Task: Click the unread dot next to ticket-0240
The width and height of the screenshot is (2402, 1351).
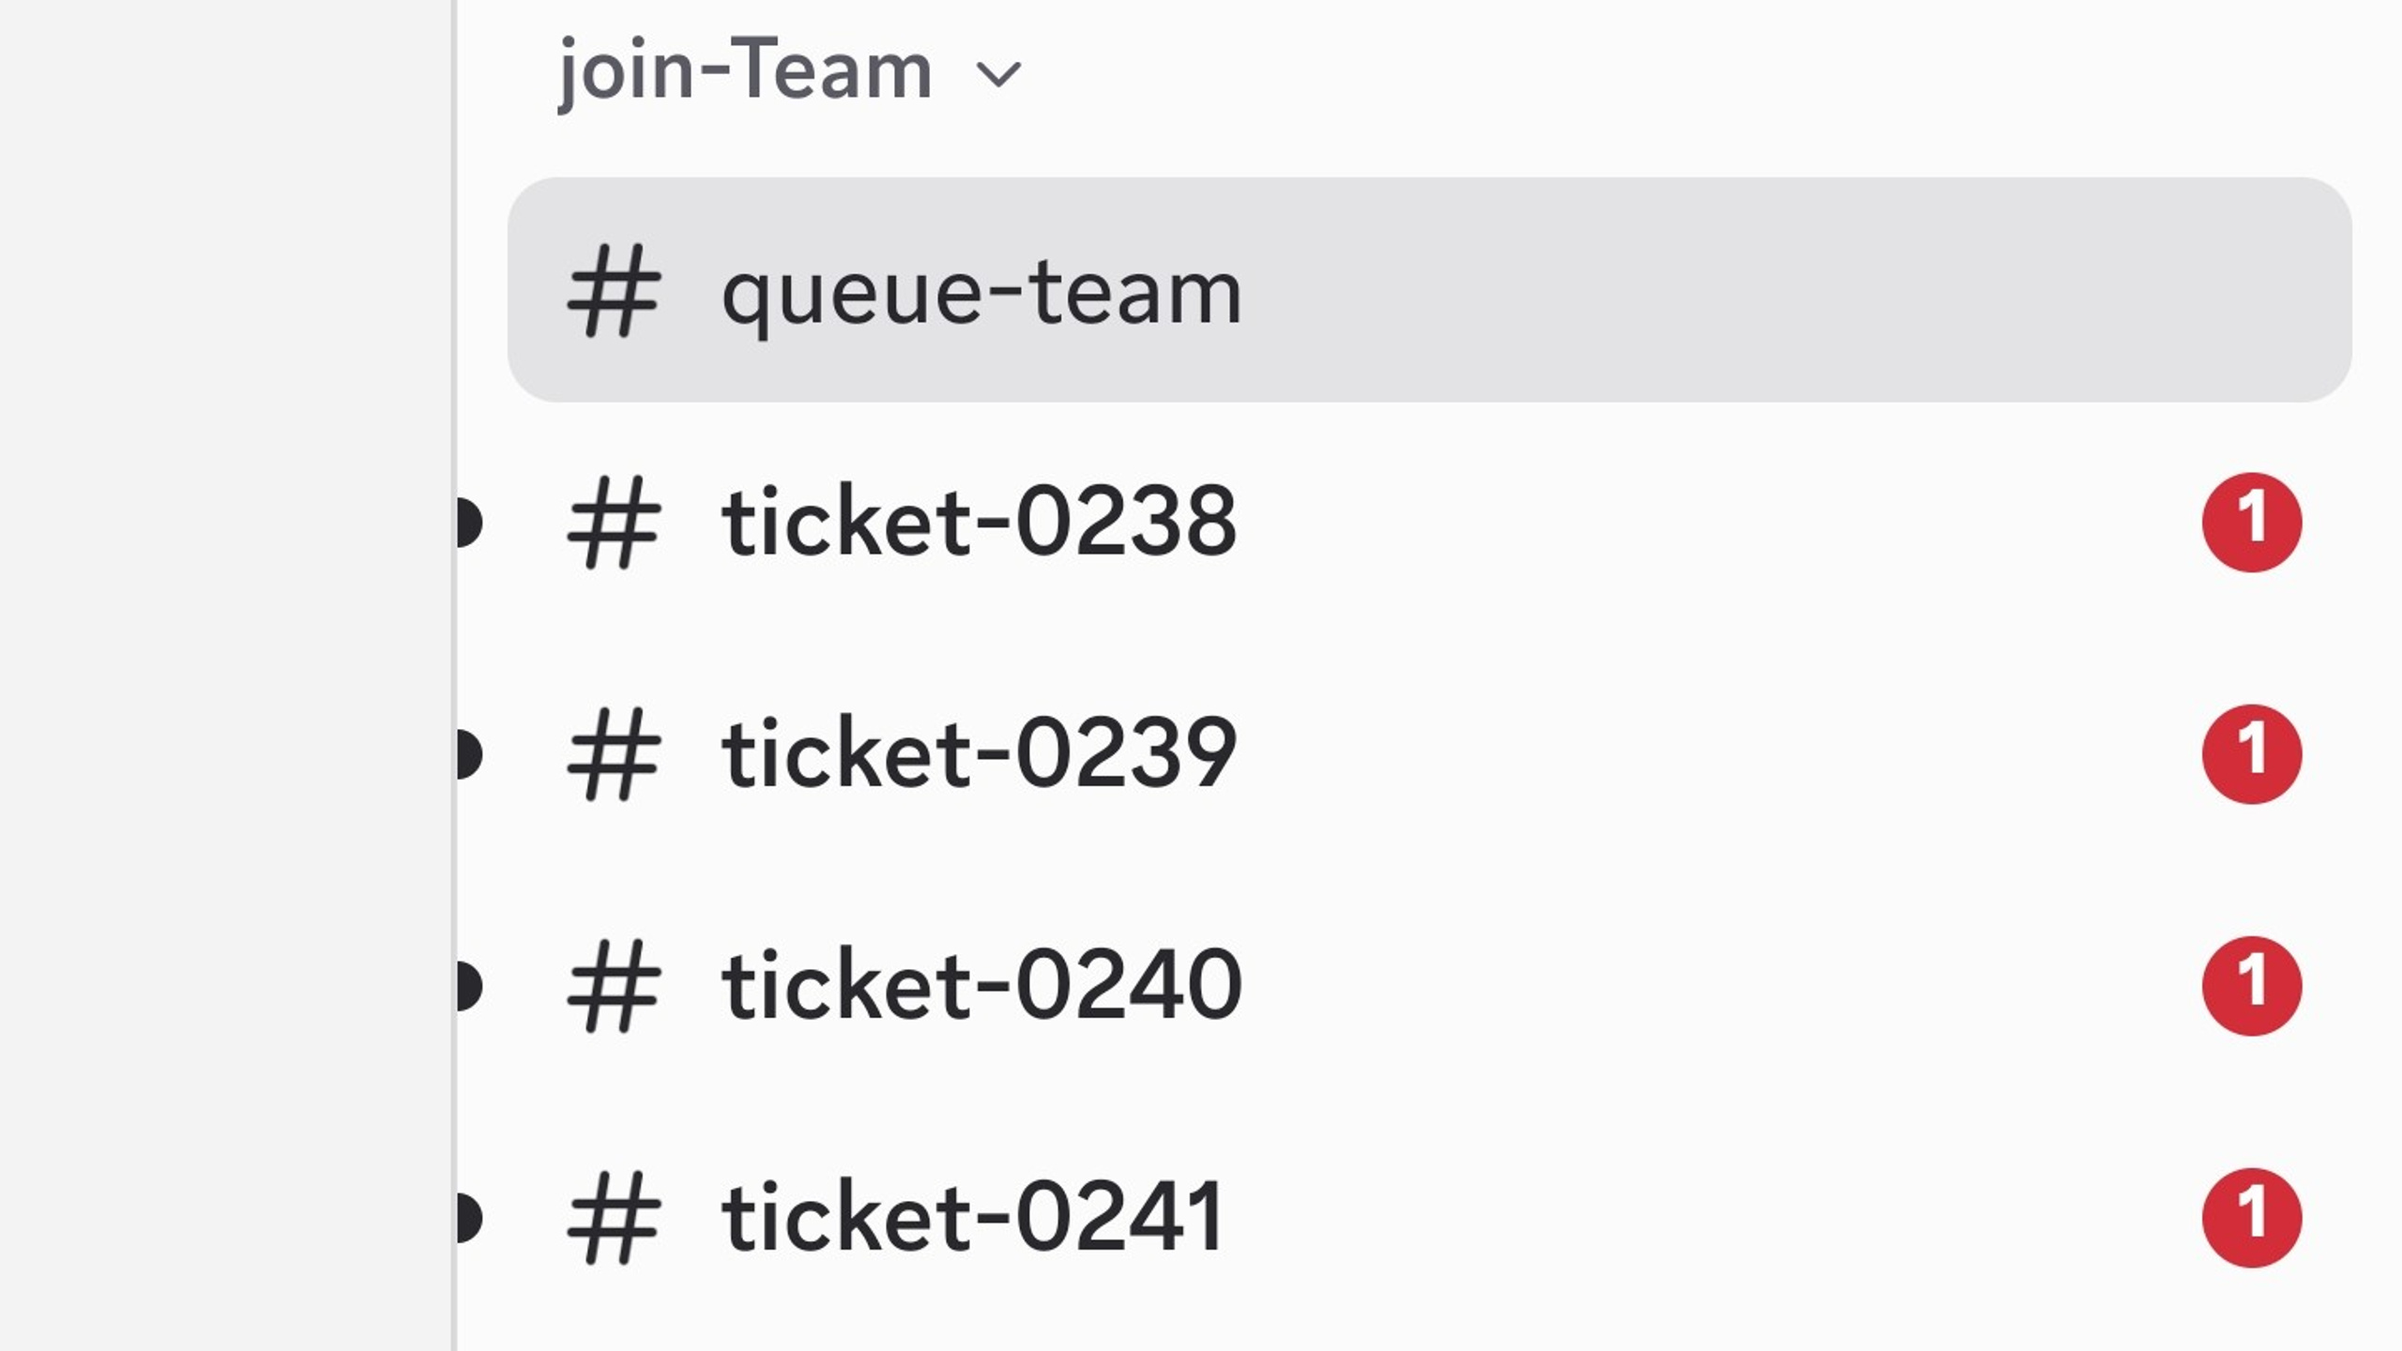Action: point(469,985)
